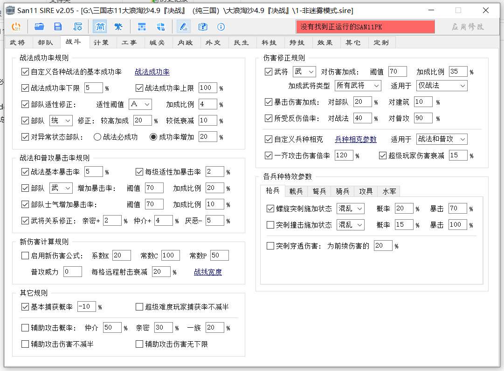This screenshot has height=371, width=504.
Task: Click the 应用修改 button
Action: coord(468,27)
